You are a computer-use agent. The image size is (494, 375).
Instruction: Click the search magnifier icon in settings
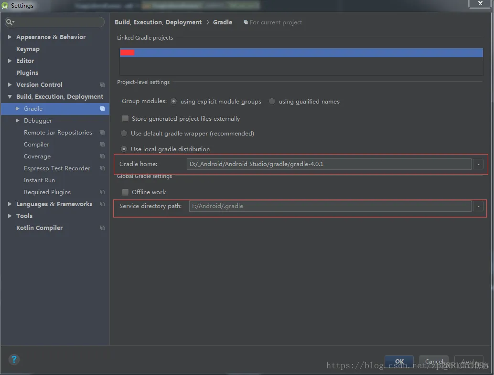[x=10, y=21]
